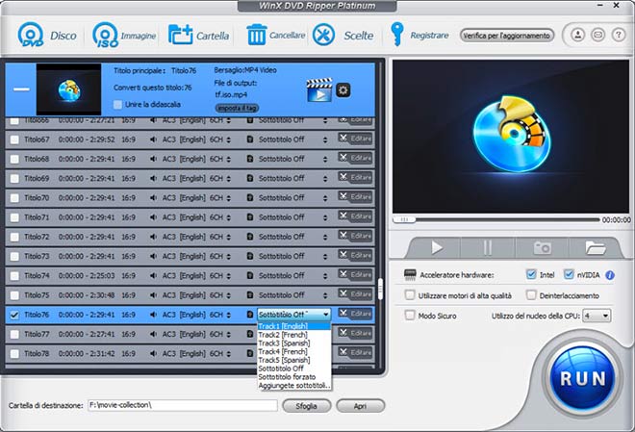Open the audio track selector on Titolo72

click(228, 237)
